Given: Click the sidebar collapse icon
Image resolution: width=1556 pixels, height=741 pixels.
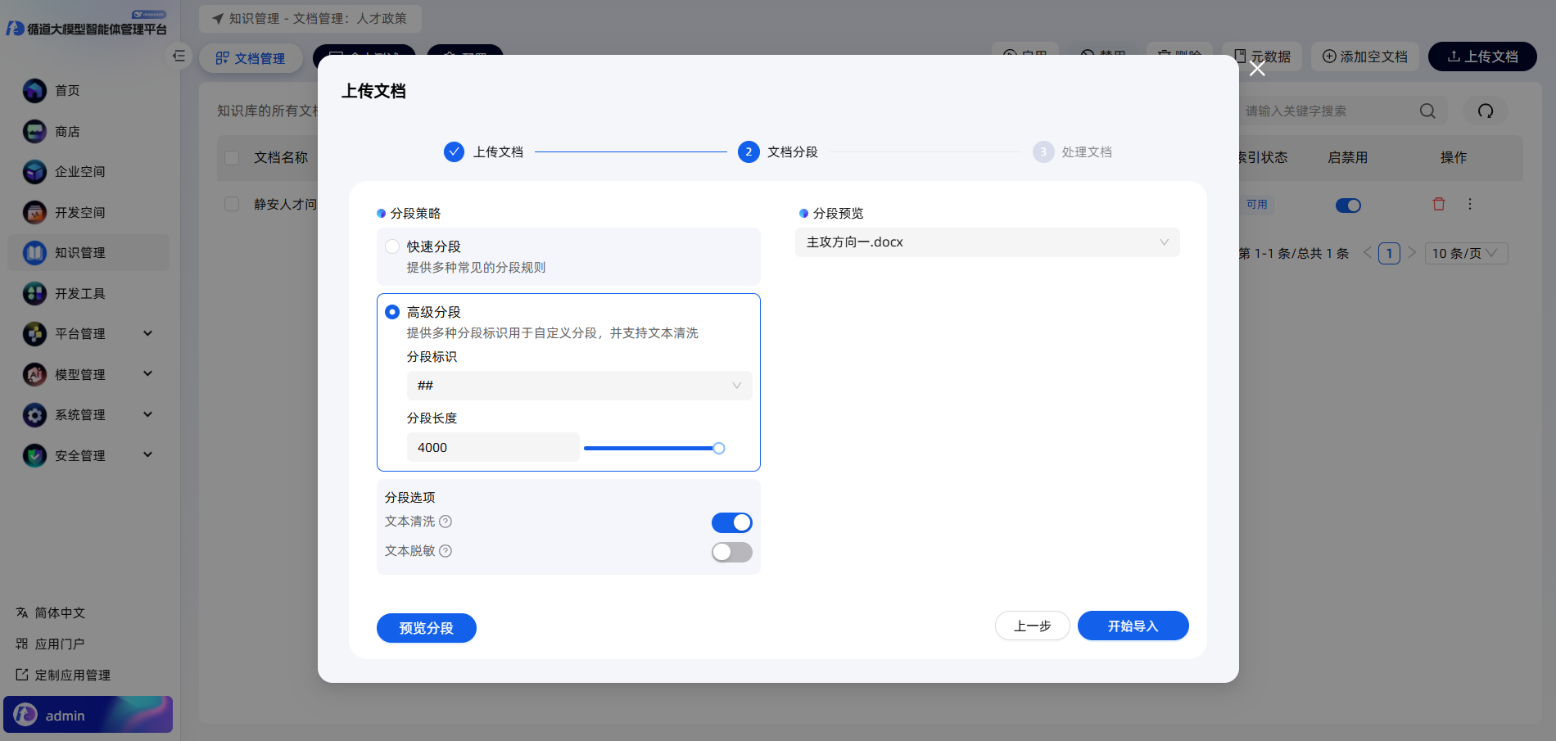Looking at the screenshot, I should click(179, 56).
